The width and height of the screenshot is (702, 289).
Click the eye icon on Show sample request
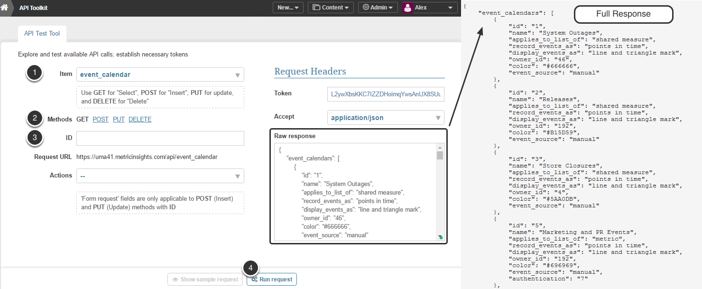pos(175,280)
